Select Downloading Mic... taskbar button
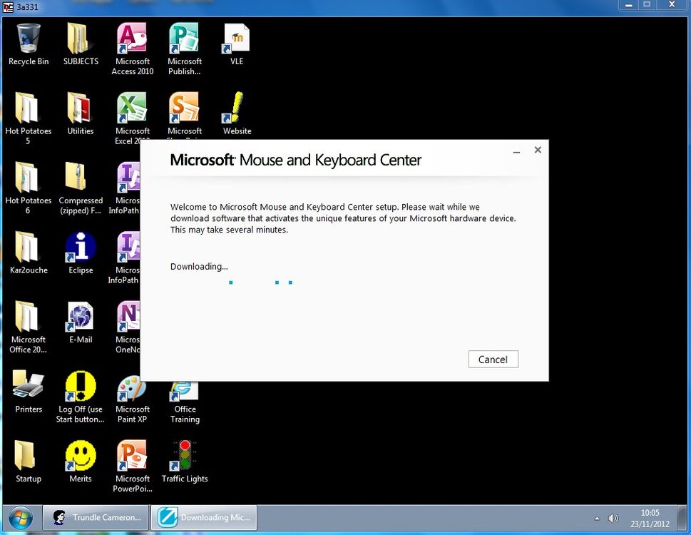The image size is (691, 535). click(204, 517)
